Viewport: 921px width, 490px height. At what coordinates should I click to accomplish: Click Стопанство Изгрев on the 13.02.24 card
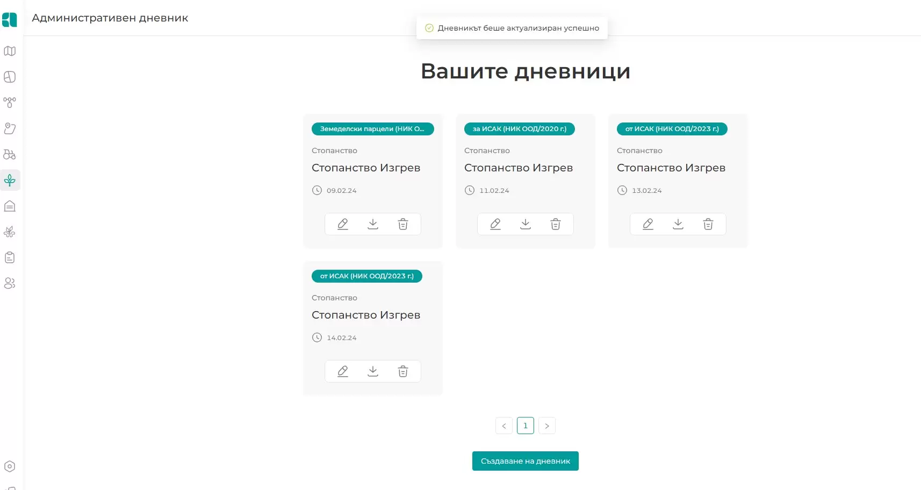(x=671, y=168)
